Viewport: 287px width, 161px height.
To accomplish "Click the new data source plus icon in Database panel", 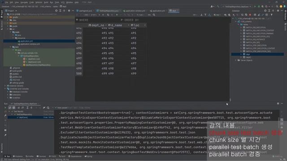I will tap(234, 15).
